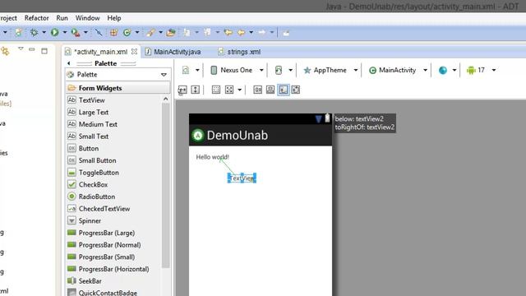Click the palette vertical scrollbar
Viewport: 526px width, 296px height.
click(166, 185)
